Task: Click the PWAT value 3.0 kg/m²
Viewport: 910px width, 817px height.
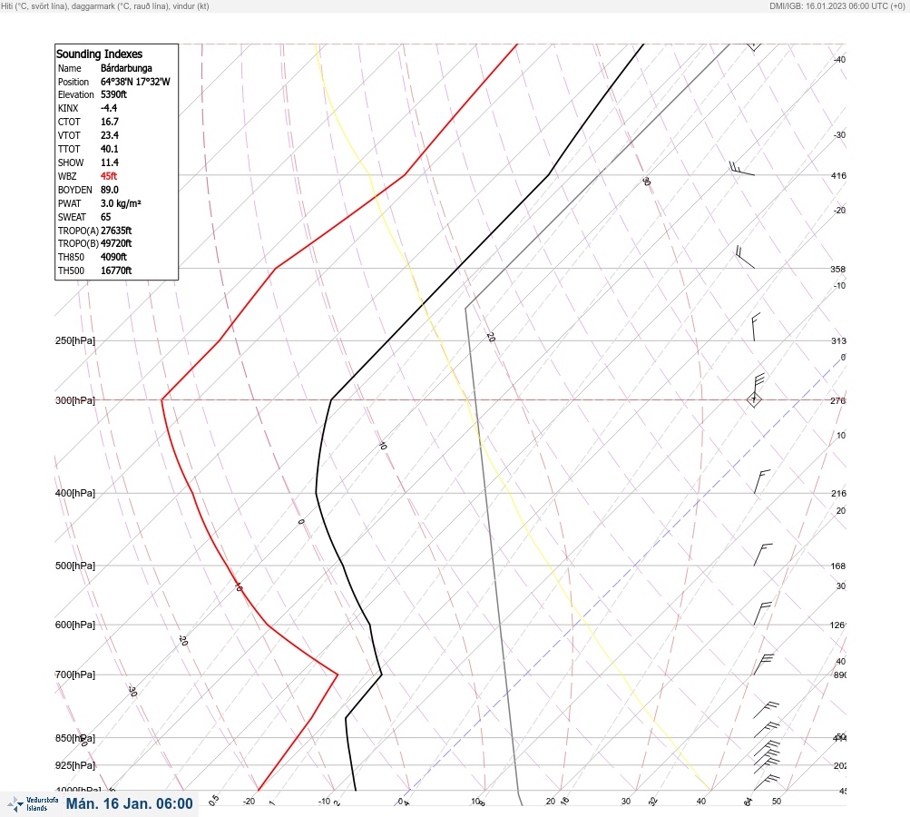Action: tap(121, 203)
